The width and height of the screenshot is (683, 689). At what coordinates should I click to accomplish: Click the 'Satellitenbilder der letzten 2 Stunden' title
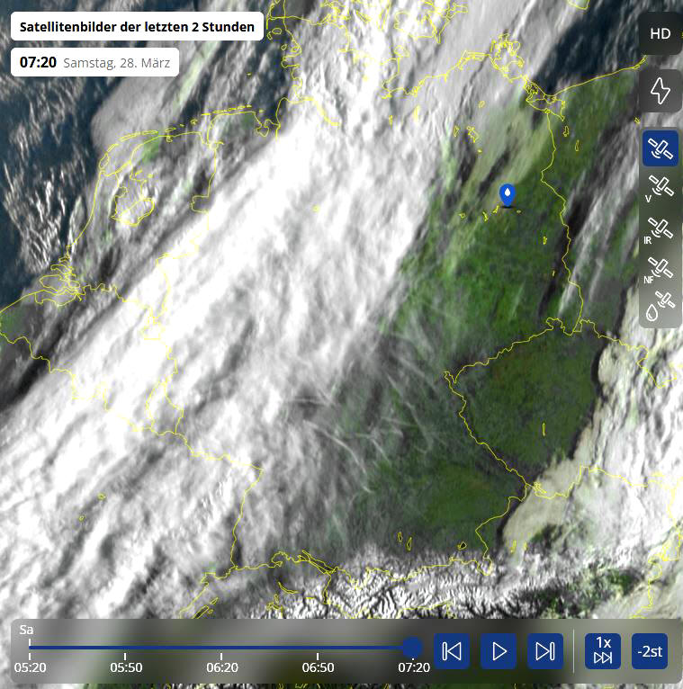tap(137, 27)
